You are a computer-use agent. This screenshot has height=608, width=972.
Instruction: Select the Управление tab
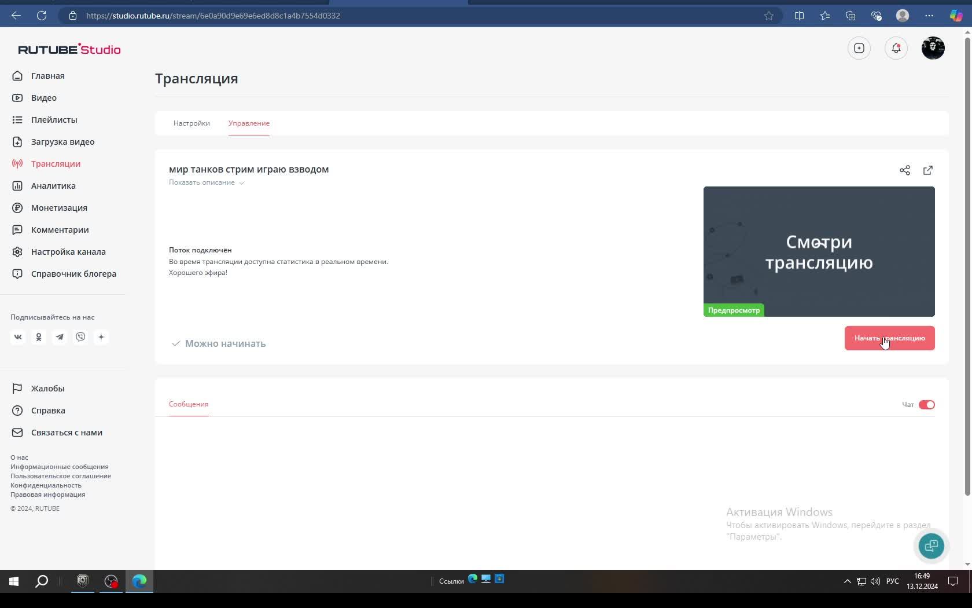(249, 123)
